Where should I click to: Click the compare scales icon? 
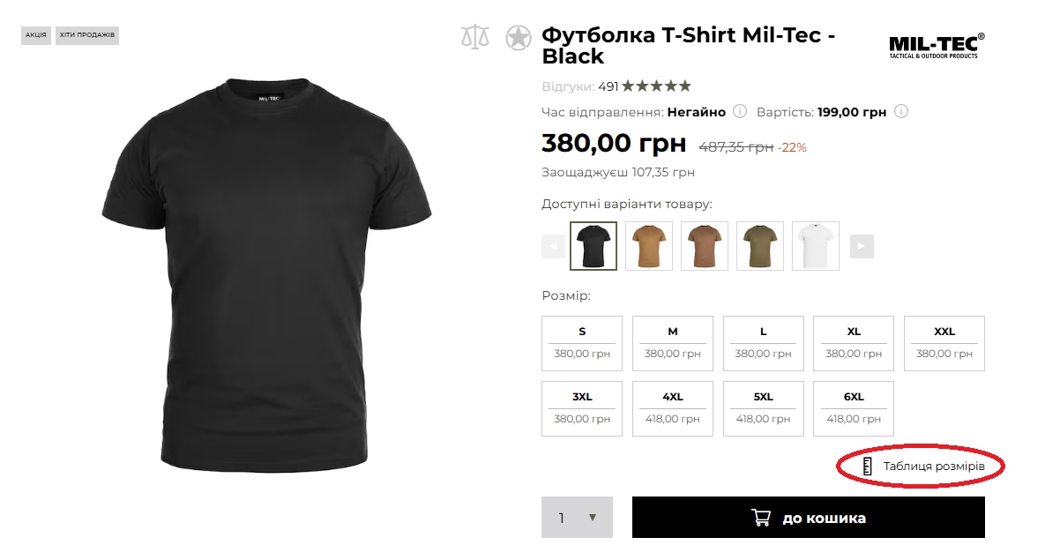pos(474,38)
